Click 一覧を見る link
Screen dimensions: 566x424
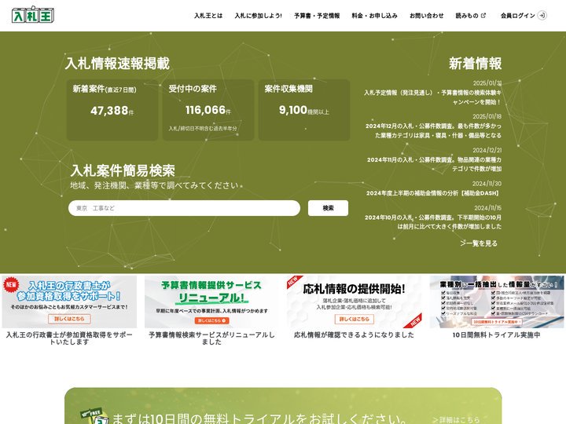point(479,243)
